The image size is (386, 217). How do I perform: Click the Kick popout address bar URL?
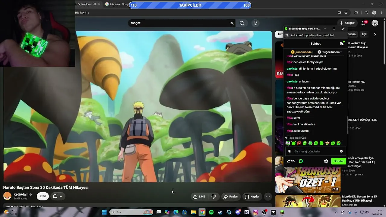pos(312,35)
